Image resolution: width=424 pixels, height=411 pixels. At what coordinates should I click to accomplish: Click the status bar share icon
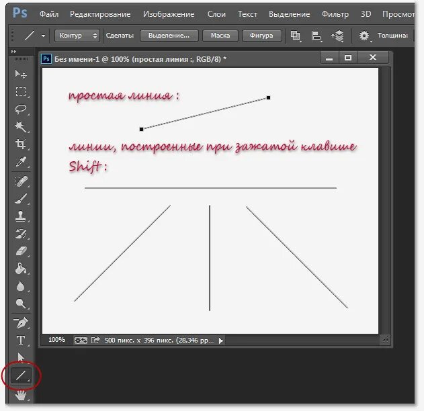click(95, 340)
